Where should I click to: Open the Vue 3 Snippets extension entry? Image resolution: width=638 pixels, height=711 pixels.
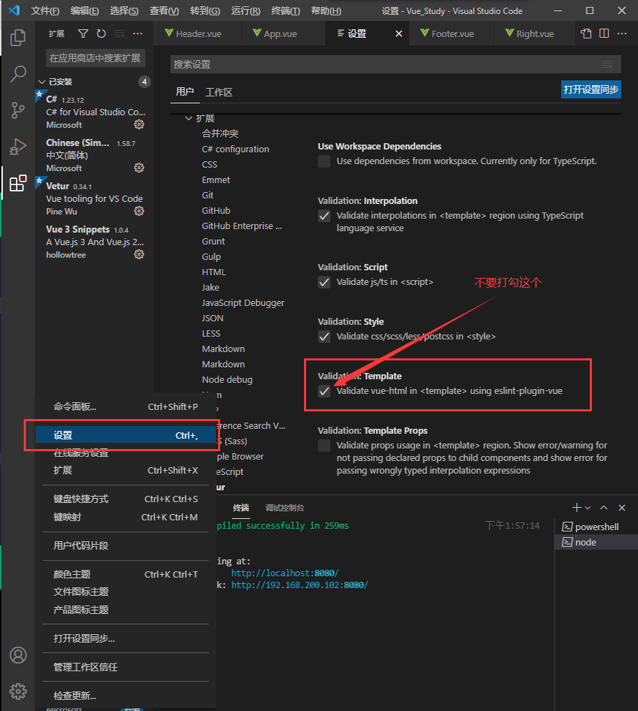[x=94, y=242]
